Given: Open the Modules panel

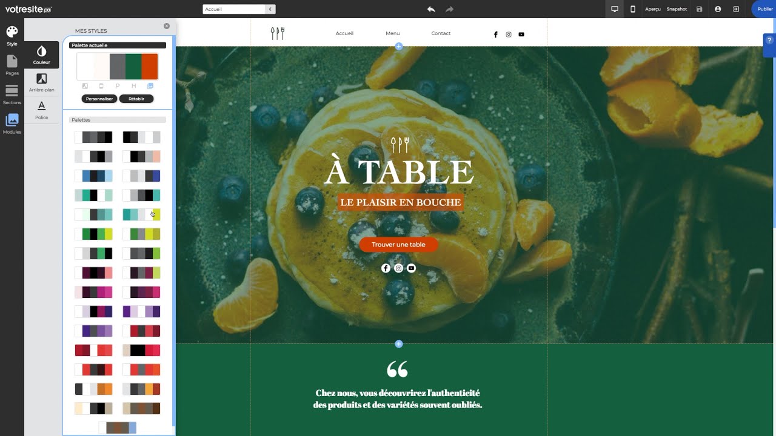Looking at the screenshot, I should click(12, 124).
